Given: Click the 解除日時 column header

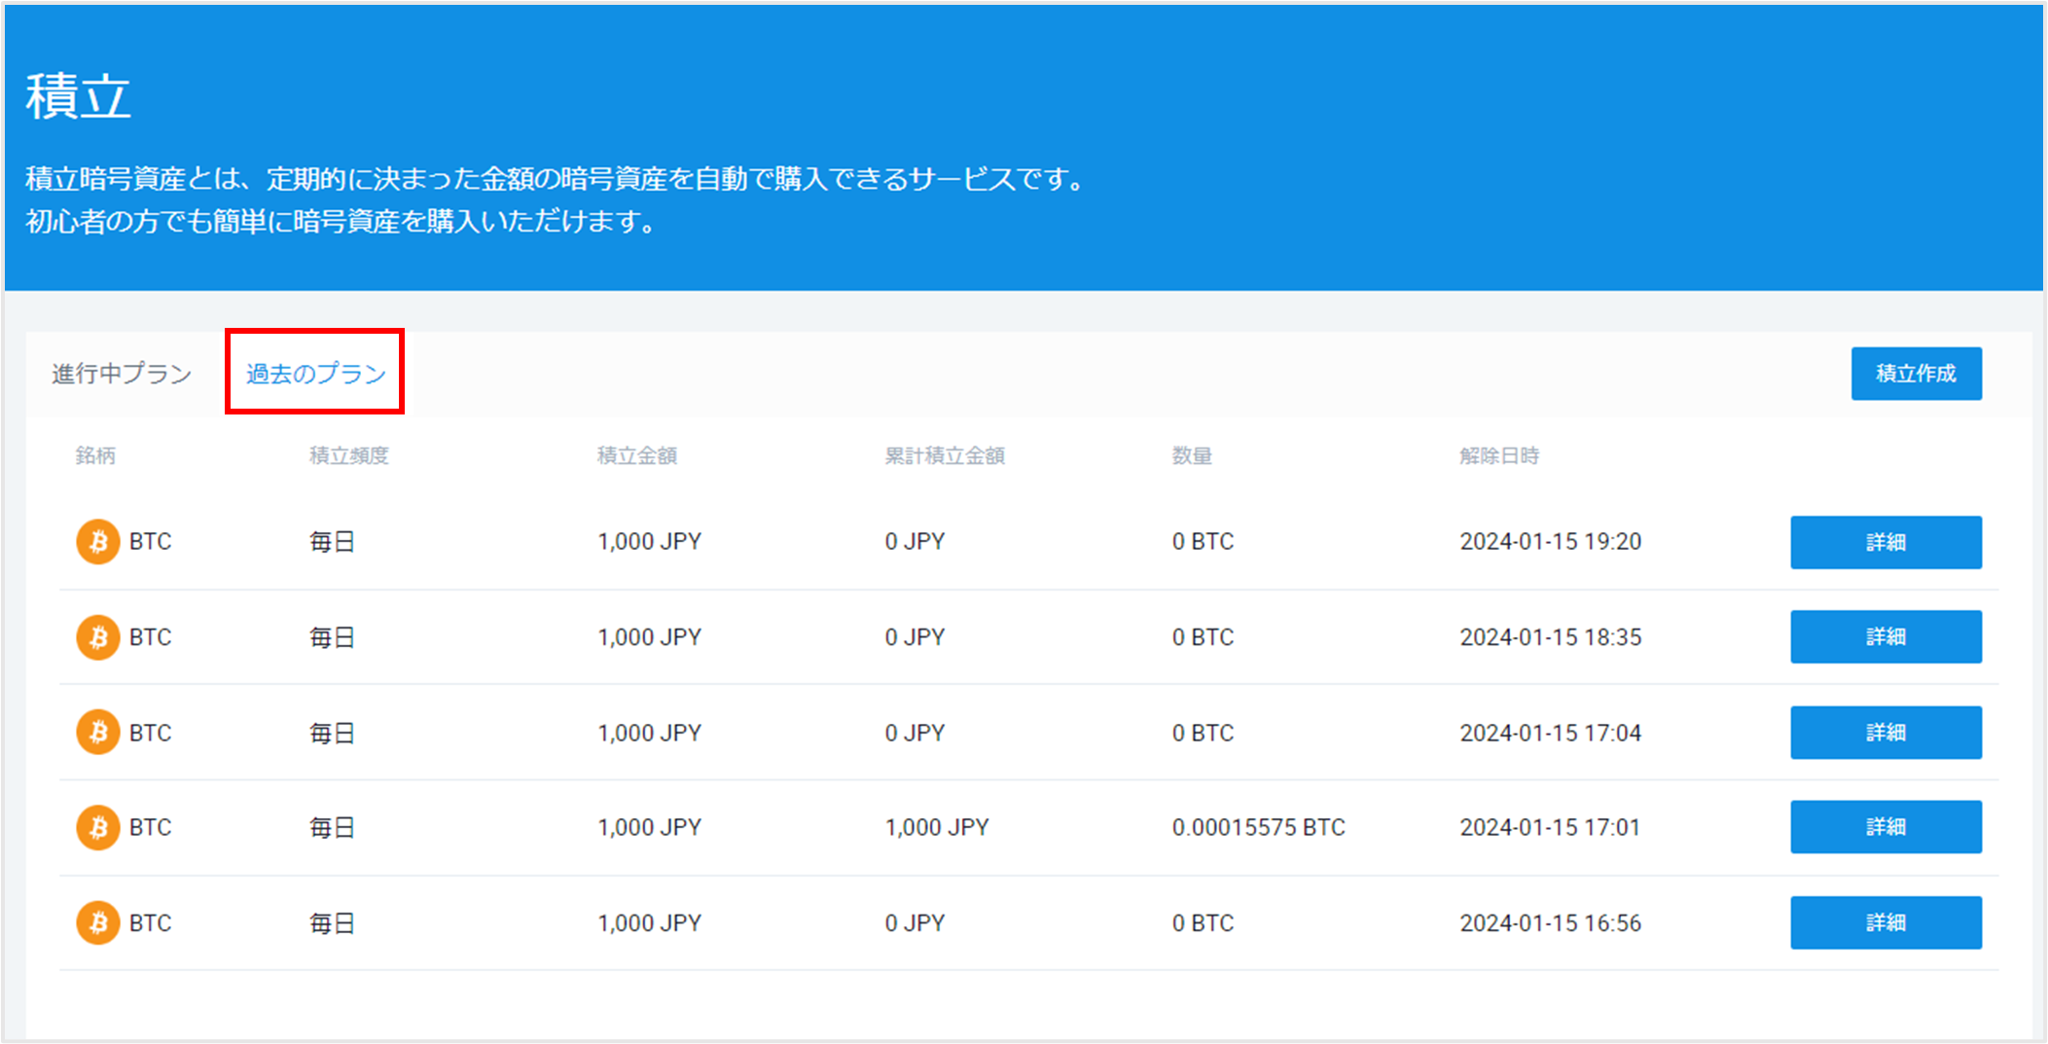Looking at the screenshot, I should pyautogui.click(x=1498, y=455).
